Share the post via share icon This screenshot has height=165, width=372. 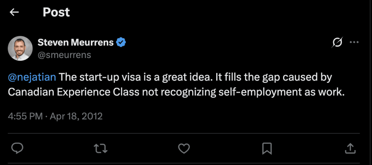[x=349, y=148]
